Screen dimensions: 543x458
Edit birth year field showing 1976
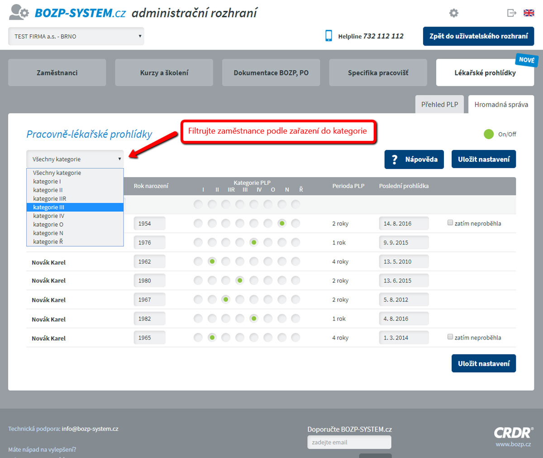point(149,242)
